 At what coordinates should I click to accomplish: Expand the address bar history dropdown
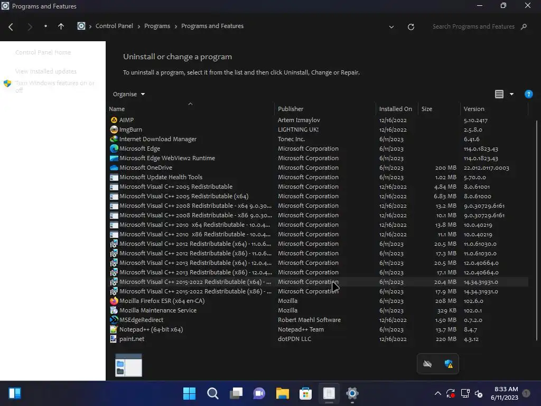pos(391,26)
